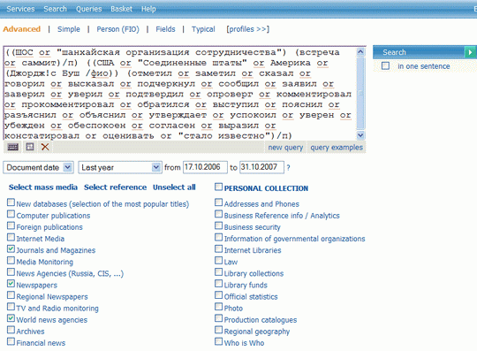This screenshot has height=351, width=477.
Task: Uncheck Journals and Magazines checkbox
Action: pos(11,248)
